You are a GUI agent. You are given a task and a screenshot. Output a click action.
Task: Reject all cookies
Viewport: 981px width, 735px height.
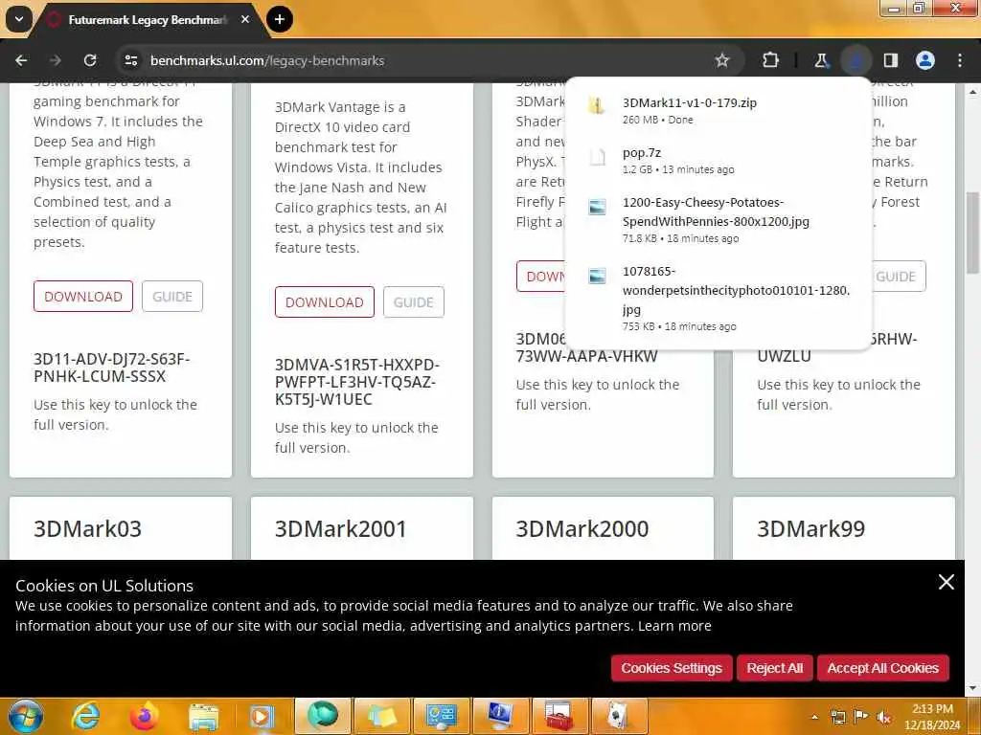point(774,668)
